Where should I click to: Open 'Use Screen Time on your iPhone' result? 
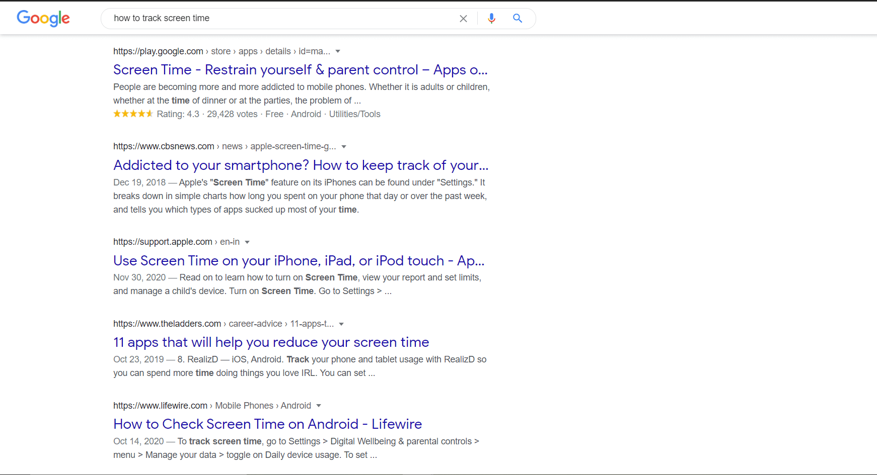(299, 261)
